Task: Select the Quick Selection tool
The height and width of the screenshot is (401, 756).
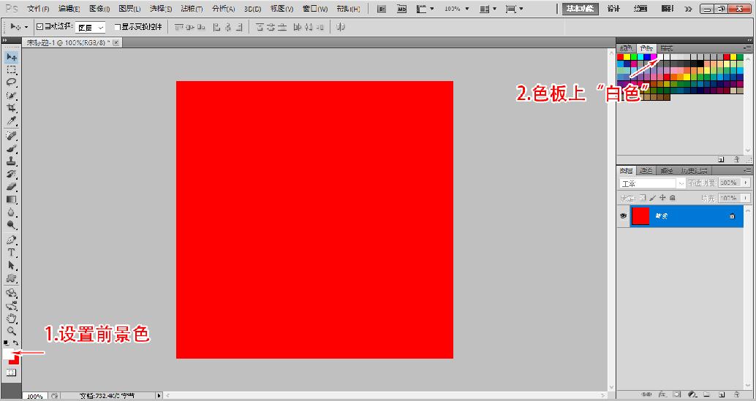Action: point(12,95)
